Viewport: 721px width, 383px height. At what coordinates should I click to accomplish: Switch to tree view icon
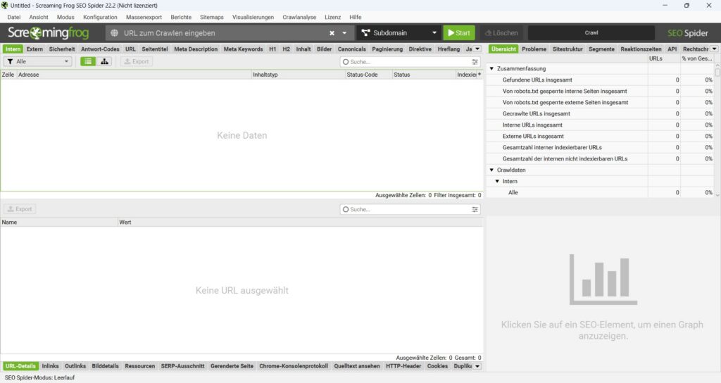point(104,62)
